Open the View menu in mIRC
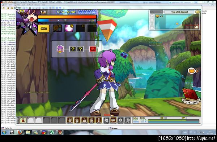217x142 pixels. point(10,5)
